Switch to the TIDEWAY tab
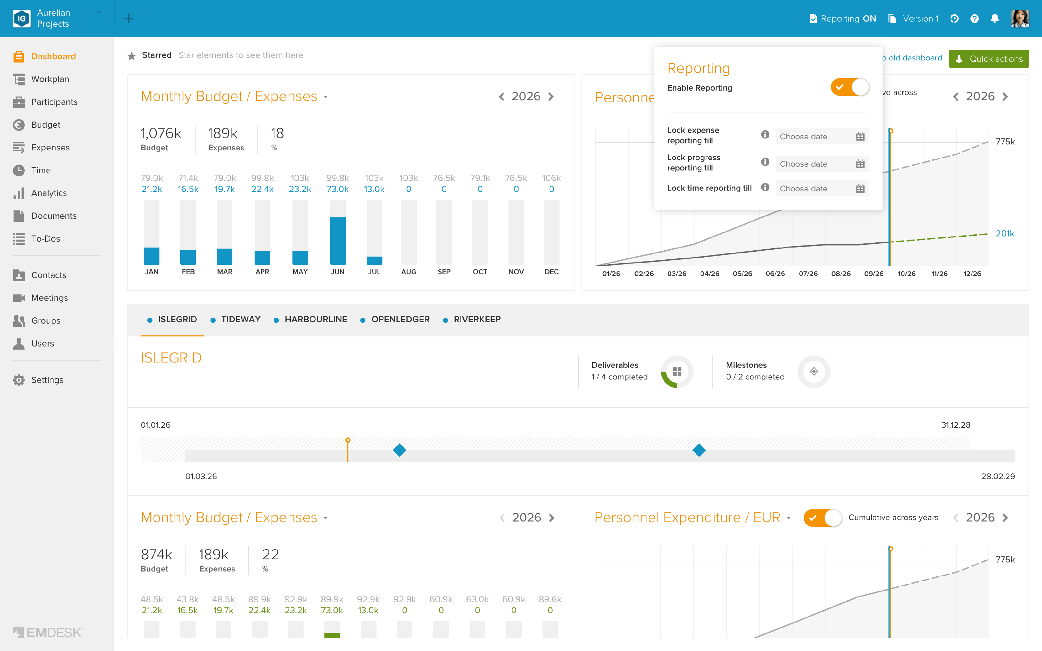The width and height of the screenshot is (1042, 651). (235, 319)
